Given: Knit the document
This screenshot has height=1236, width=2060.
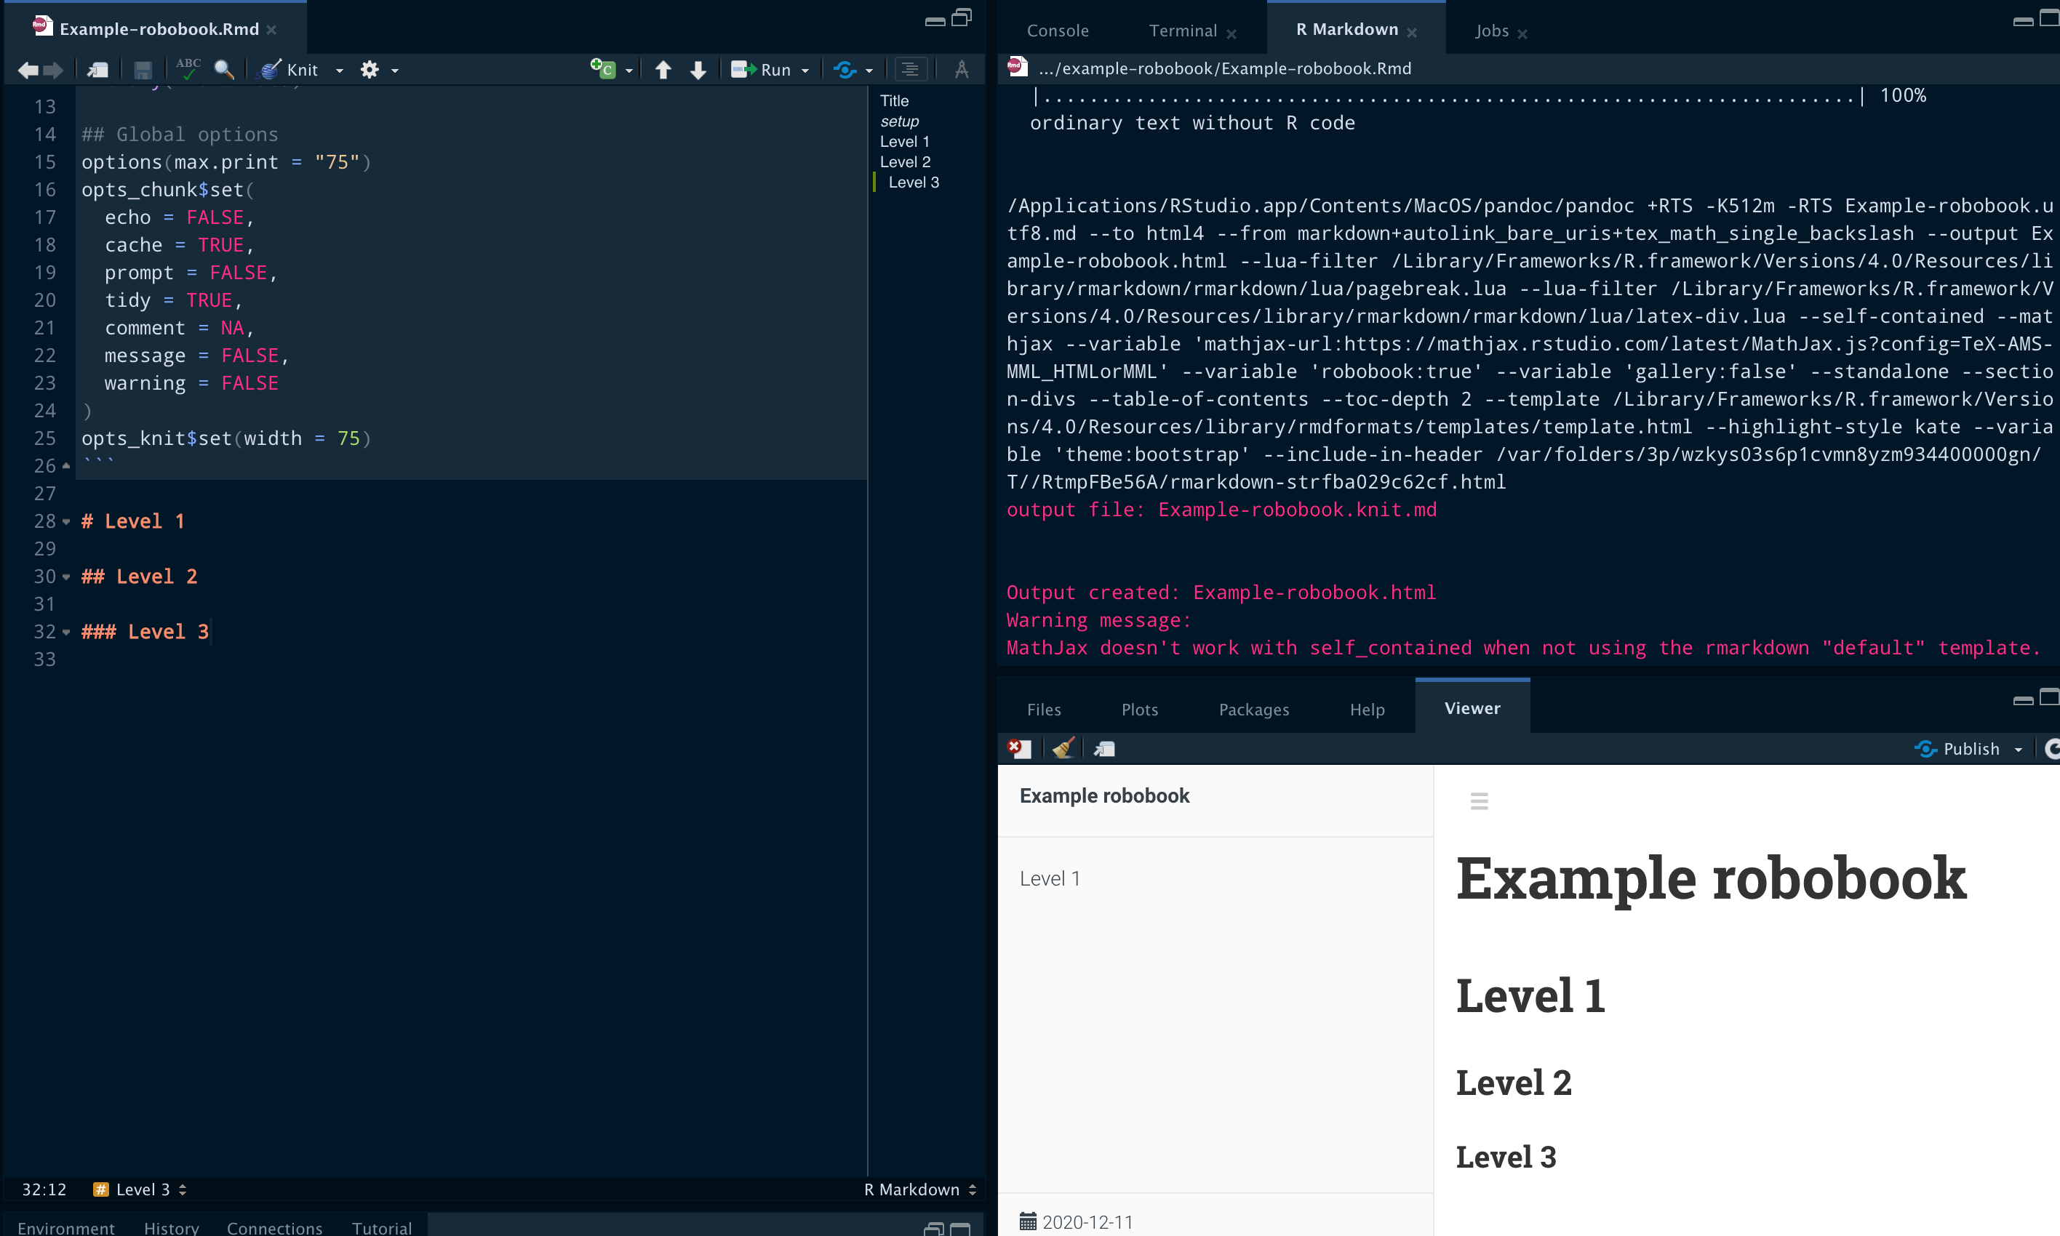Looking at the screenshot, I should pyautogui.click(x=290, y=70).
